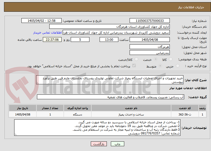
Task: Click the واحد اندازه گیری column header
Action: point(77,108)
